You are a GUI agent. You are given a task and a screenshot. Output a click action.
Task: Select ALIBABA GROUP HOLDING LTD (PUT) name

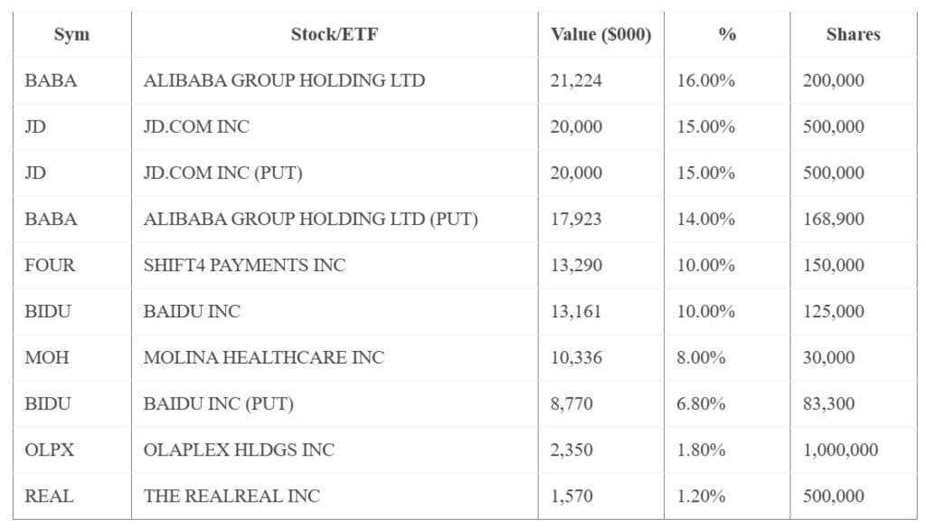310,219
